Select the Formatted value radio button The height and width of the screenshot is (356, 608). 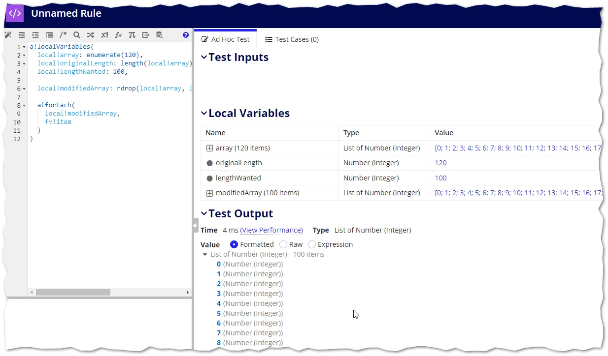pyautogui.click(x=234, y=244)
